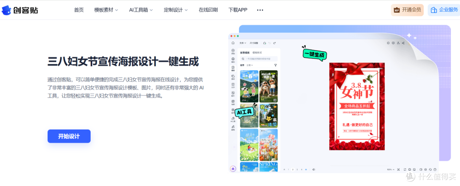
Task: Click the question-mark help icon in editor
Action: 435,169
